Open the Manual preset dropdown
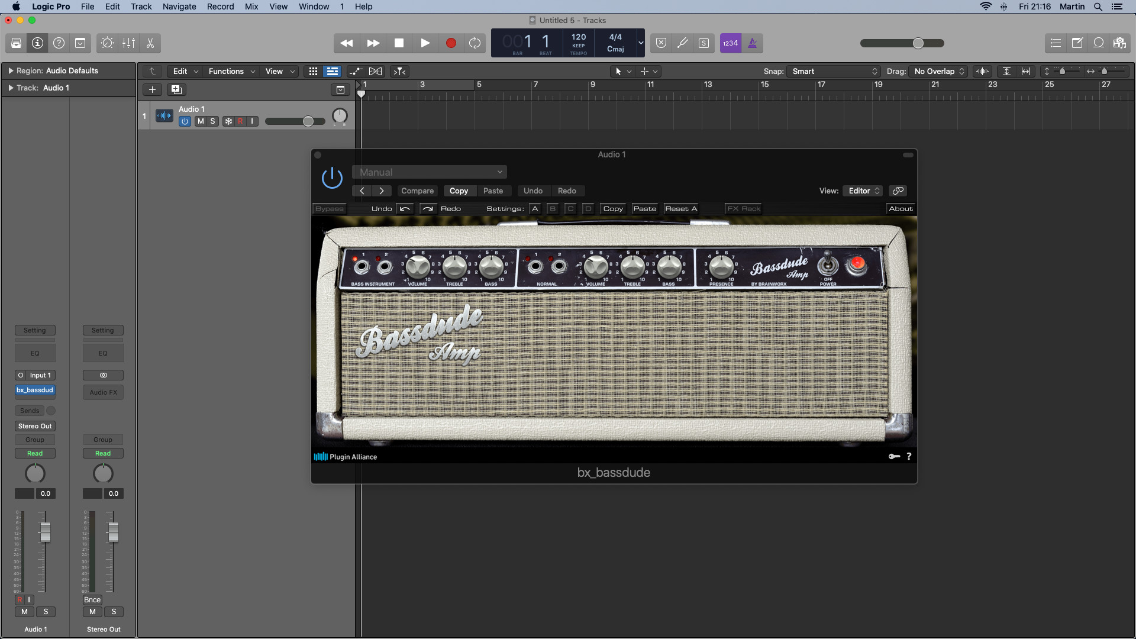 [430, 172]
